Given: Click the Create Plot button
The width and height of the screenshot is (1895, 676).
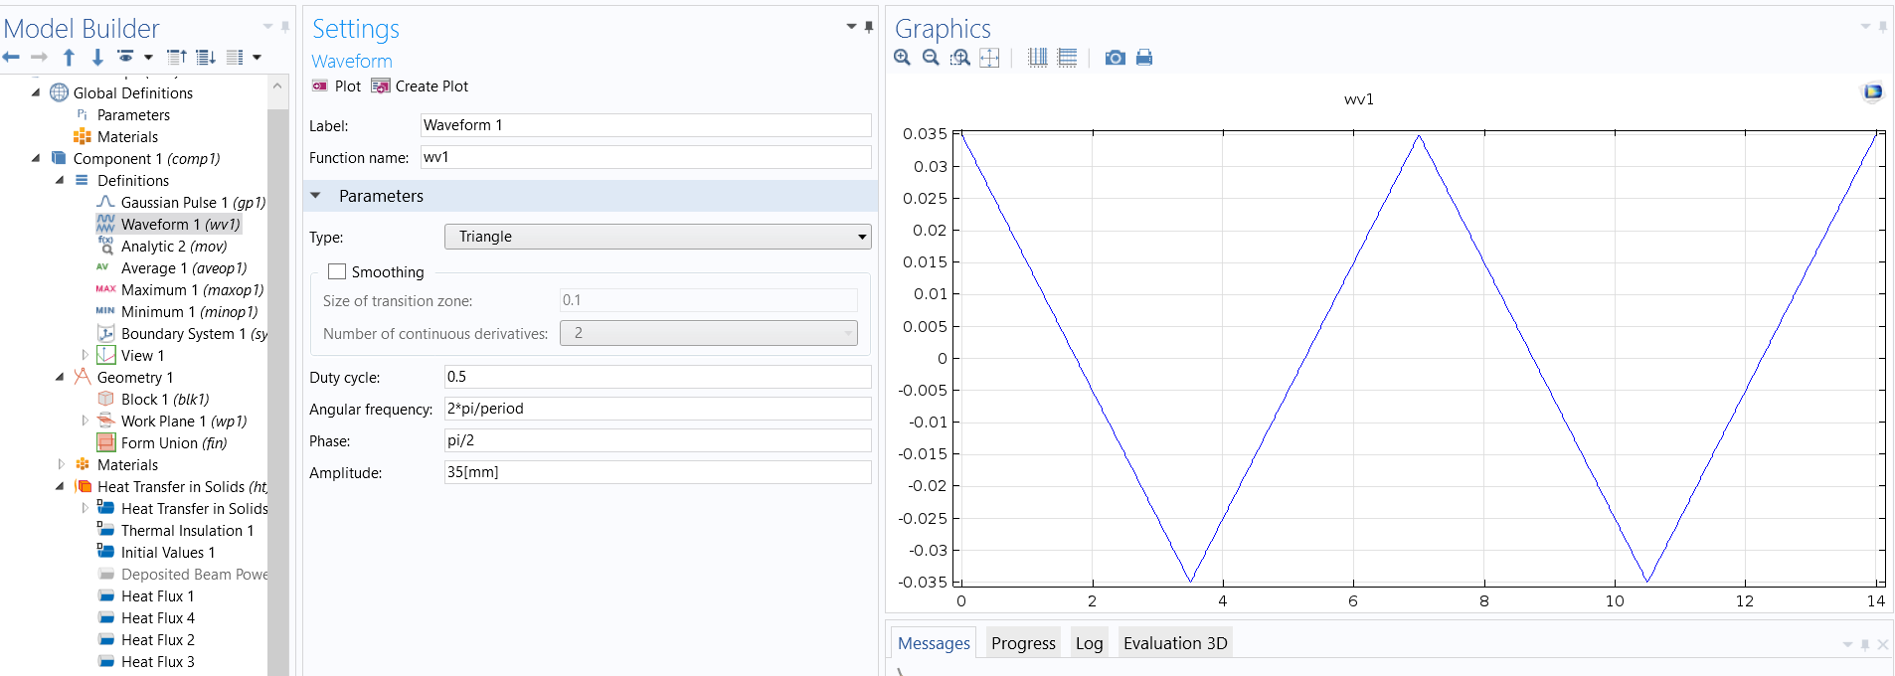Looking at the screenshot, I should 420,86.
